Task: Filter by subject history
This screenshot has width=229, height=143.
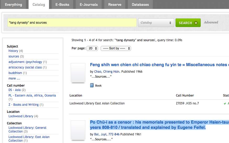Action: click(x=13, y=51)
